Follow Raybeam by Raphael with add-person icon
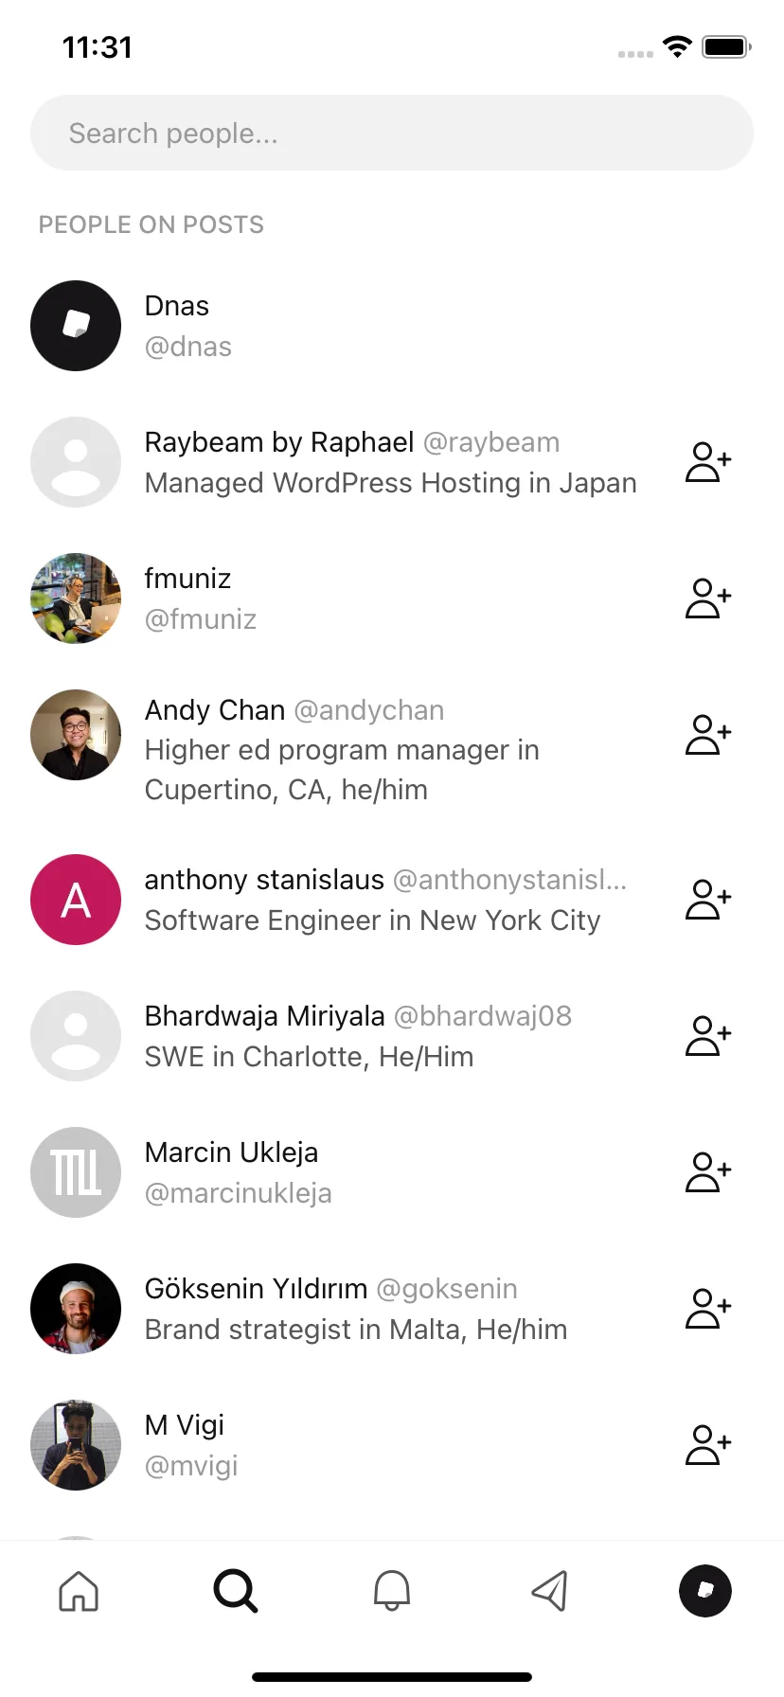Viewport: 784px width, 1697px height. tap(708, 462)
